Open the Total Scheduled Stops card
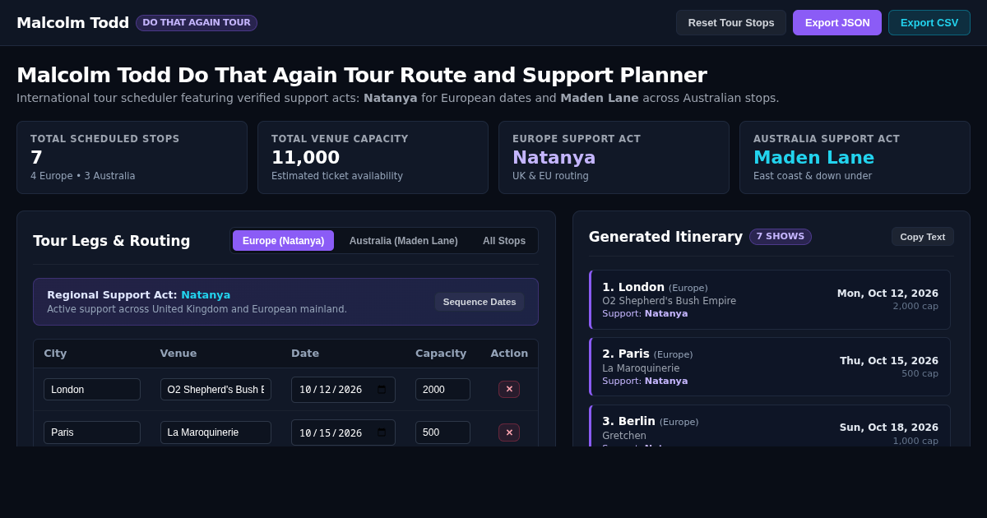The height and width of the screenshot is (518, 987). click(132, 158)
